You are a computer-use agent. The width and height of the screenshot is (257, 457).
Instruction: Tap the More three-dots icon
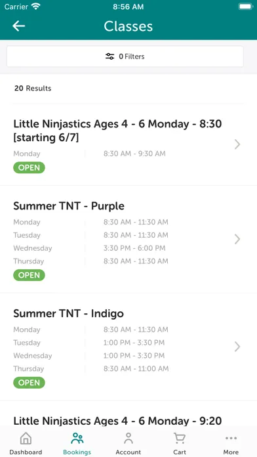click(231, 438)
